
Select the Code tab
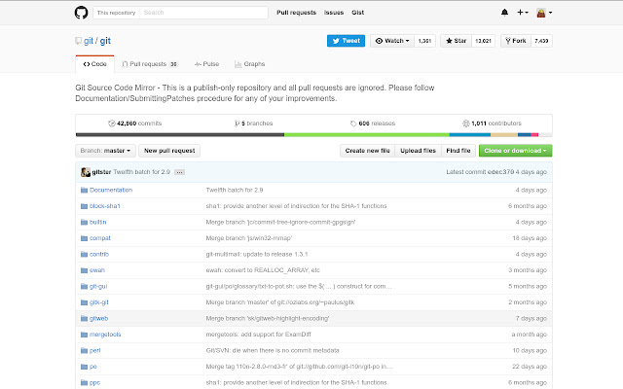(95, 64)
